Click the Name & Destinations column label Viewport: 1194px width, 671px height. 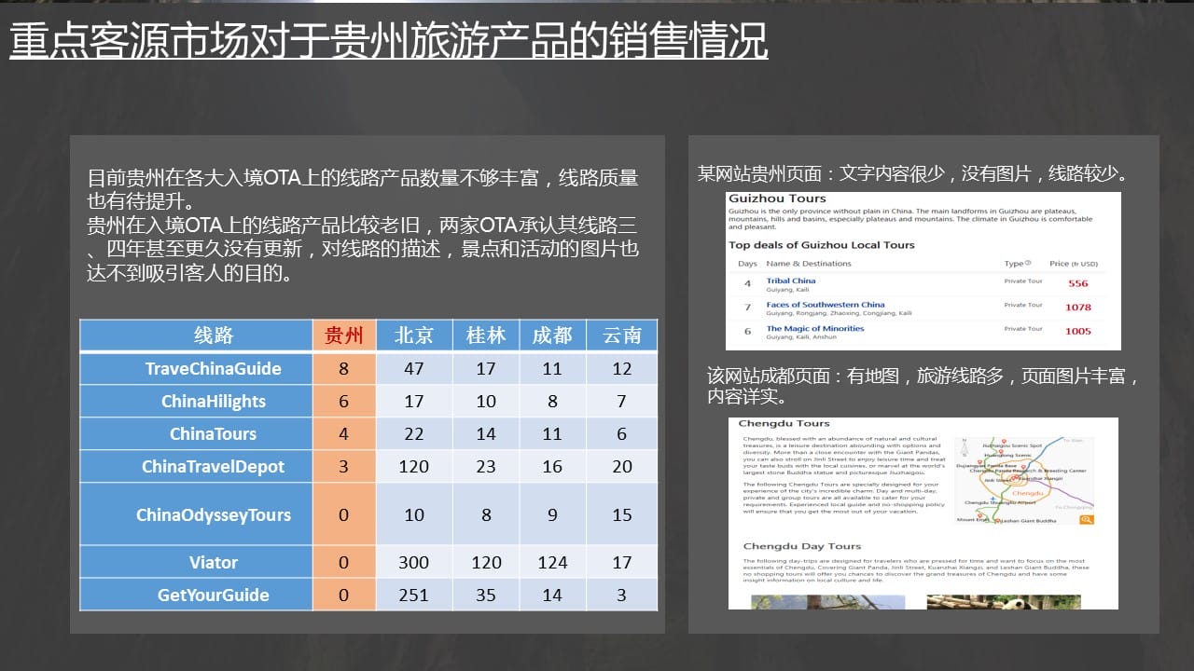[x=809, y=264]
